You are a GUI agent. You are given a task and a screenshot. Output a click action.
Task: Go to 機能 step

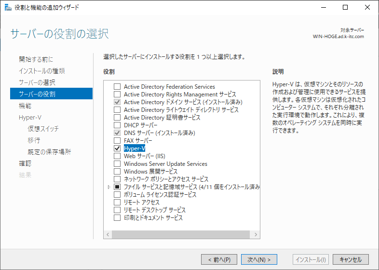[25, 106]
